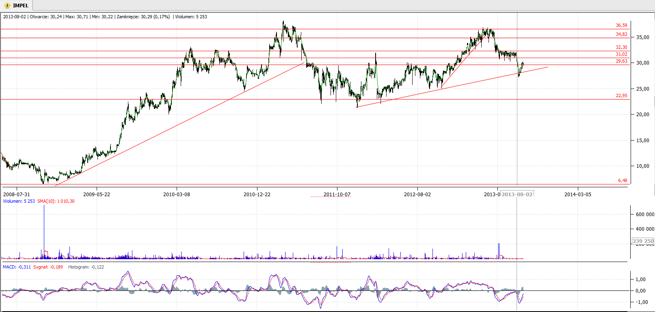Select the 32,30 red price level label
The height and width of the screenshot is (312, 655).
pos(621,47)
